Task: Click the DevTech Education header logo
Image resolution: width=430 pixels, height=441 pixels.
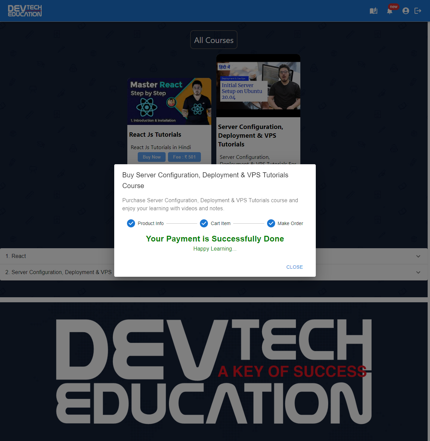Action: coord(25,11)
